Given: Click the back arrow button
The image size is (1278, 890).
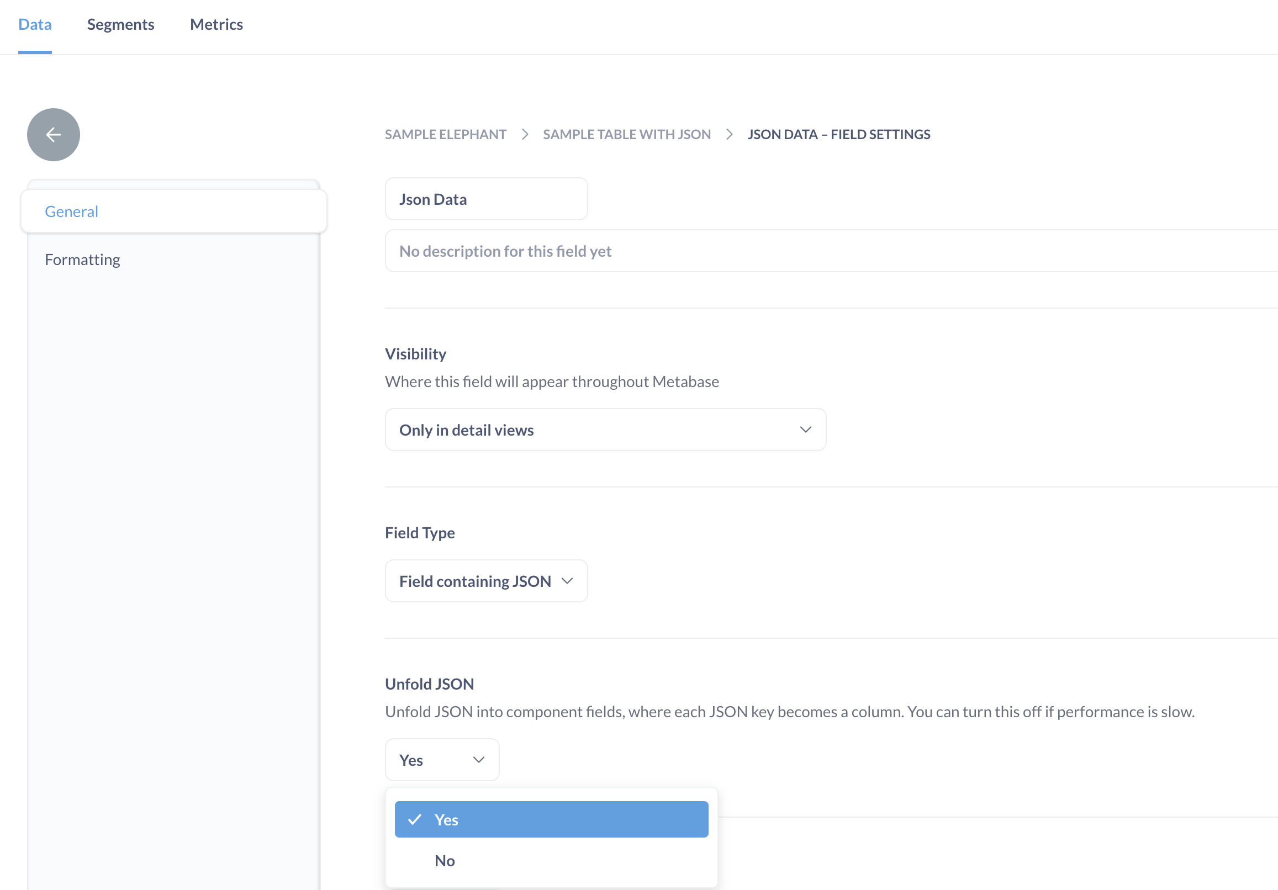Looking at the screenshot, I should 54,135.
